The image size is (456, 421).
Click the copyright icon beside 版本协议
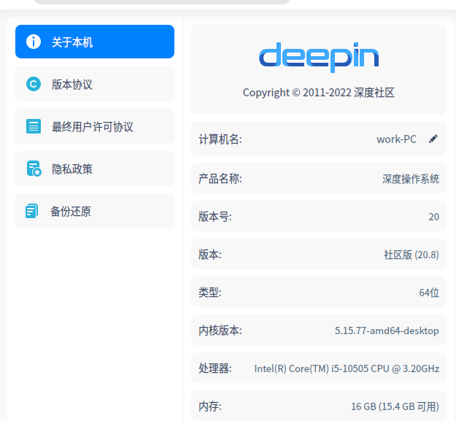pyautogui.click(x=34, y=84)
